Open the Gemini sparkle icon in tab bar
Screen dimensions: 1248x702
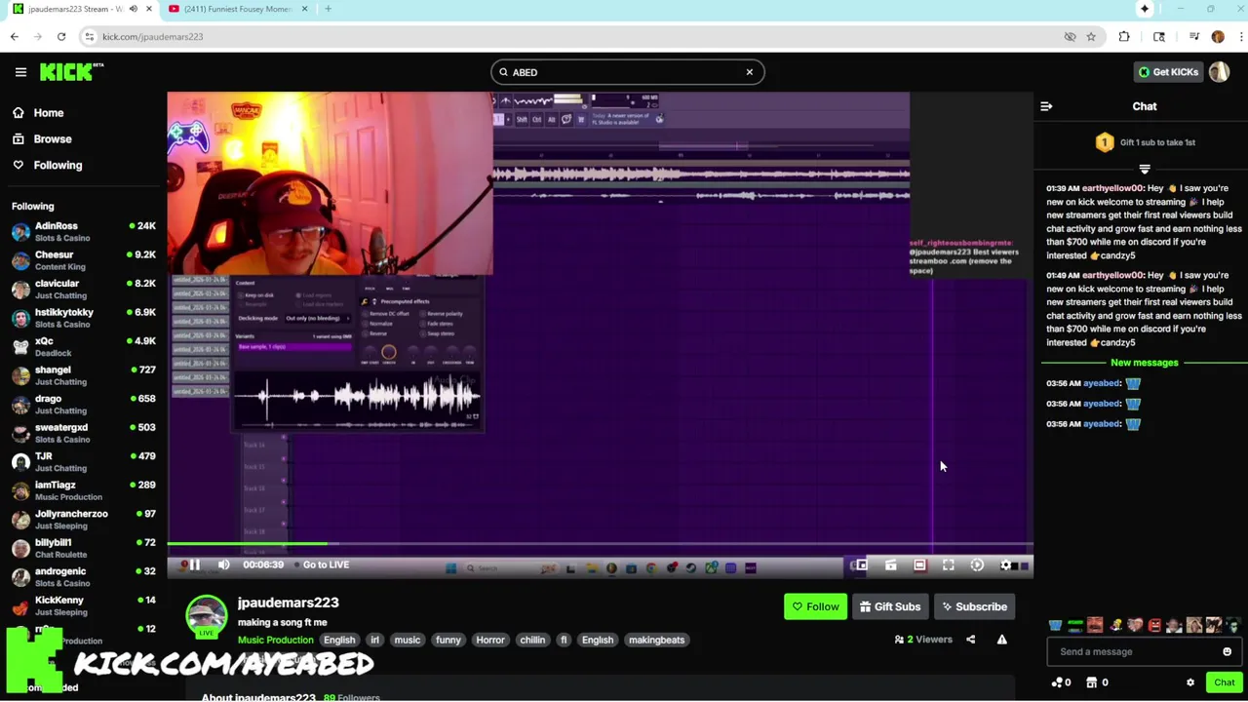[x=1145, y=9]
